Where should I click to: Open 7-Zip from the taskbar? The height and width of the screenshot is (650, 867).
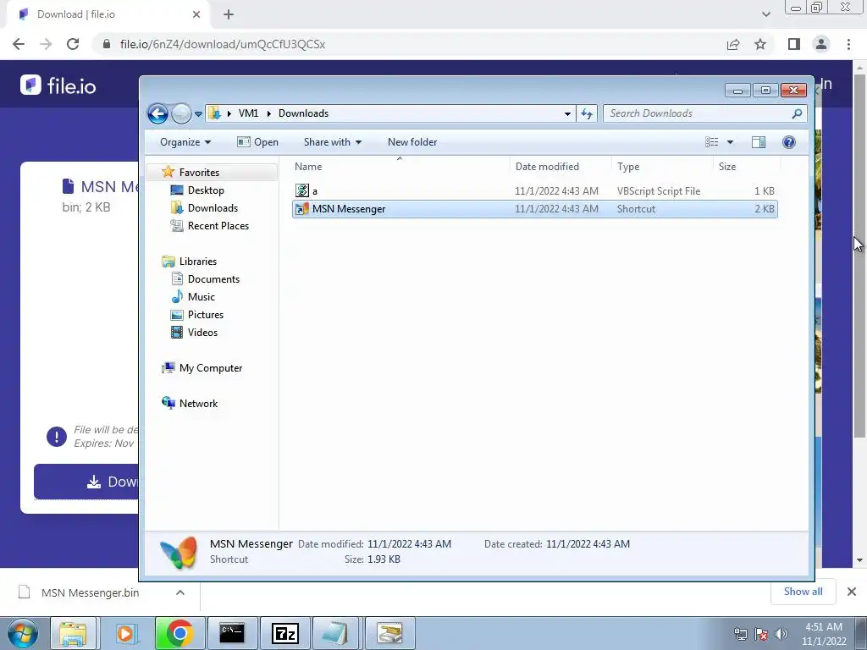pyautogui.click(x=284, y=633)
